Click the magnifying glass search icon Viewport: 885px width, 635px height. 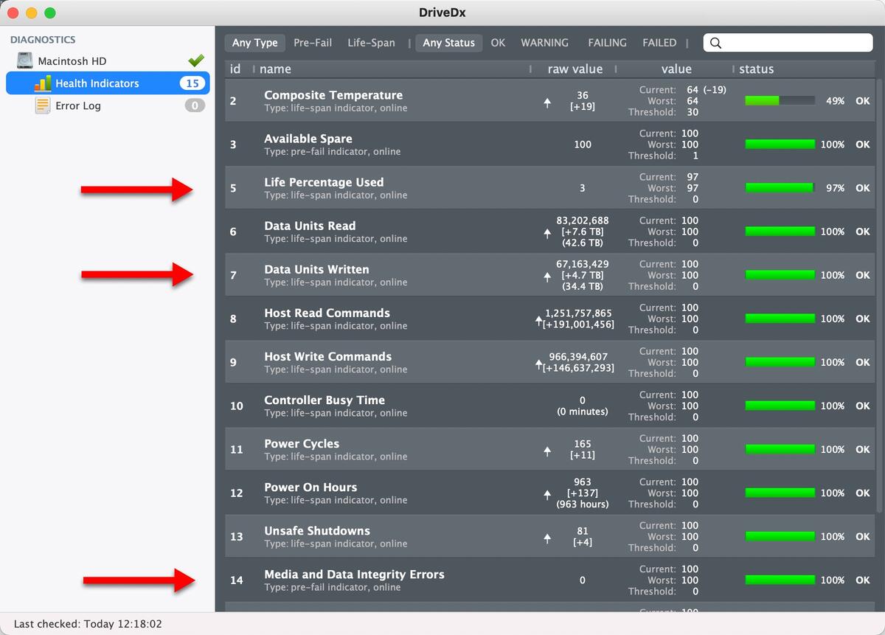click(715, 43)
